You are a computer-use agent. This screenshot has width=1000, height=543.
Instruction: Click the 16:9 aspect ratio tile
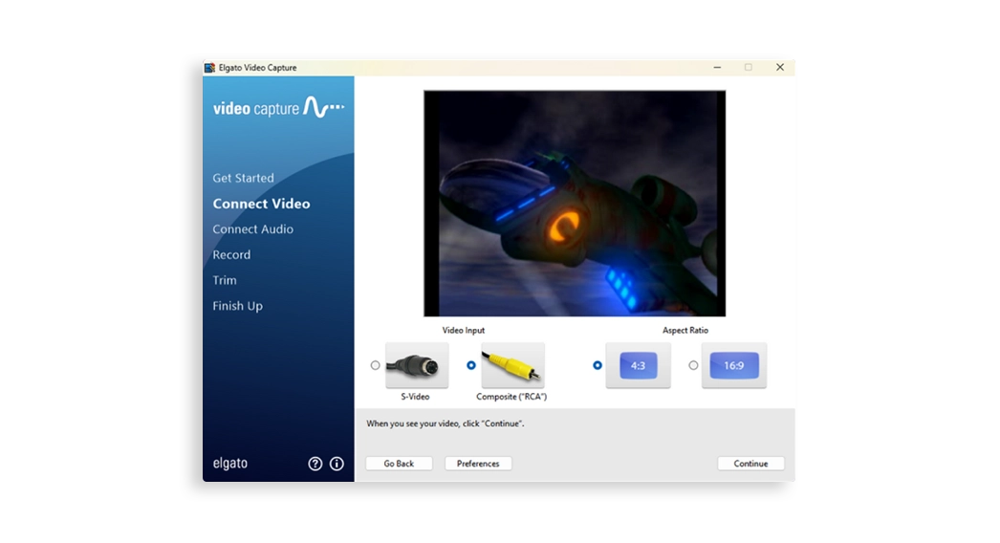734,365
